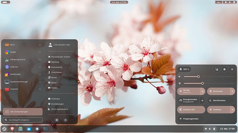The image size is (238, 133).
Task: Toggle Energiemodus setting
Action: [188, 100]
